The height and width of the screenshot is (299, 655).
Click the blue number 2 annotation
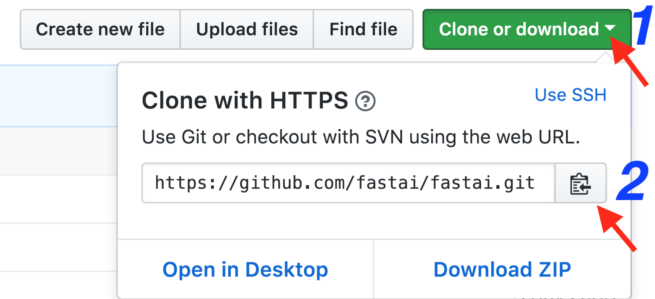click(x=632, y=181)
